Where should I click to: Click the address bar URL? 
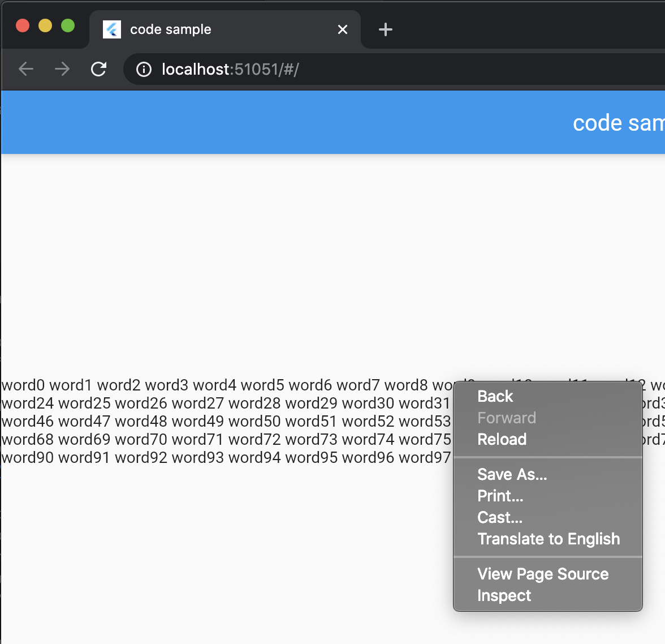click(233, 69)
